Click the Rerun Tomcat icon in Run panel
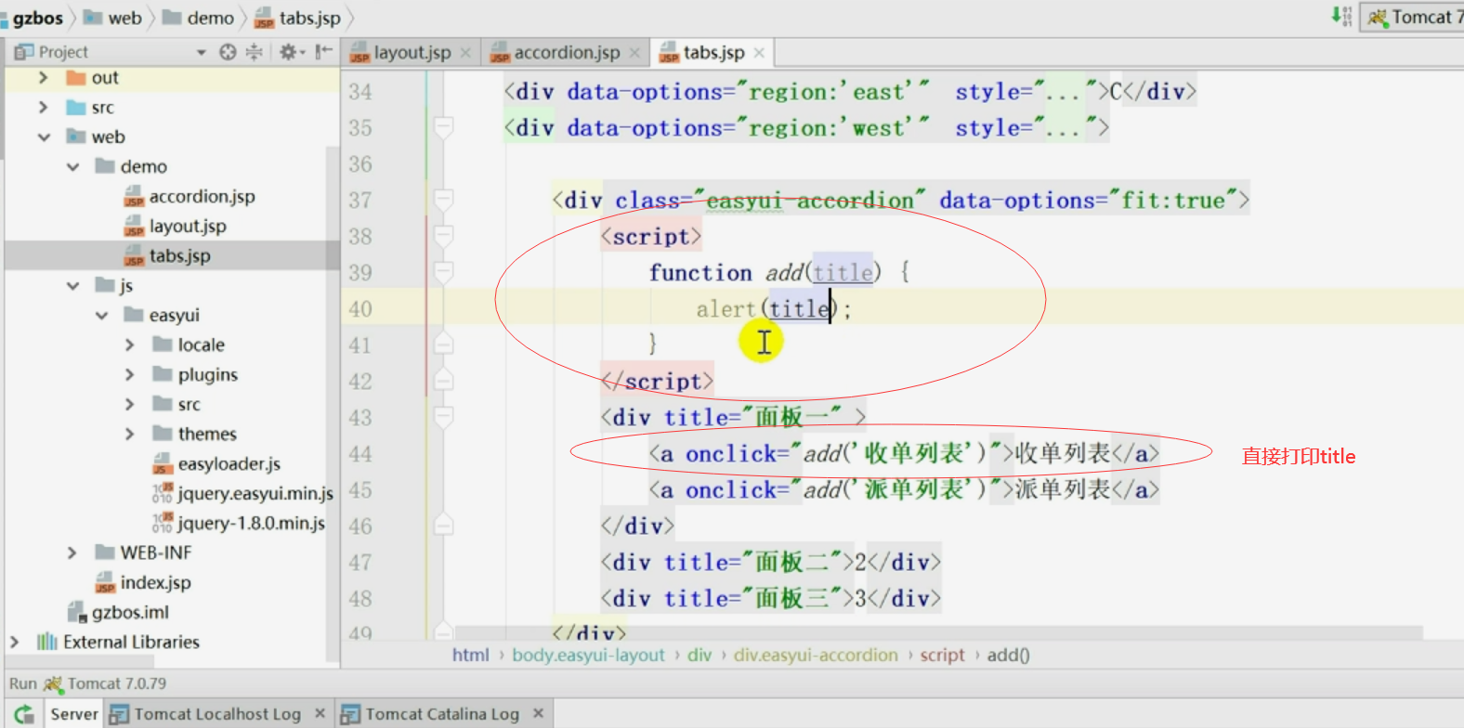The height and width of the screenshot is (728, 1464). pos(25,713)
